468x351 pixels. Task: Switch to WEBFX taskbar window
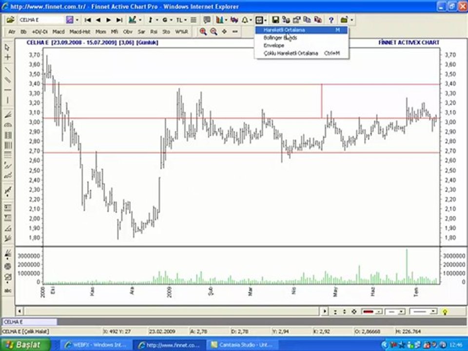pos(95,345)
